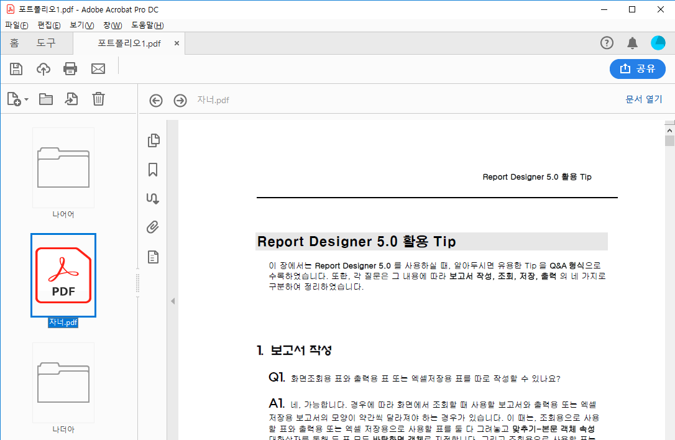The width and height of the screenshot is (675, 440).
Task: Click the Q1. question text line
Action: click(414, 378)
